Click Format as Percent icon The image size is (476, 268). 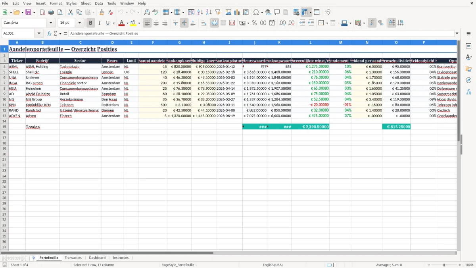tap(254, 23)
